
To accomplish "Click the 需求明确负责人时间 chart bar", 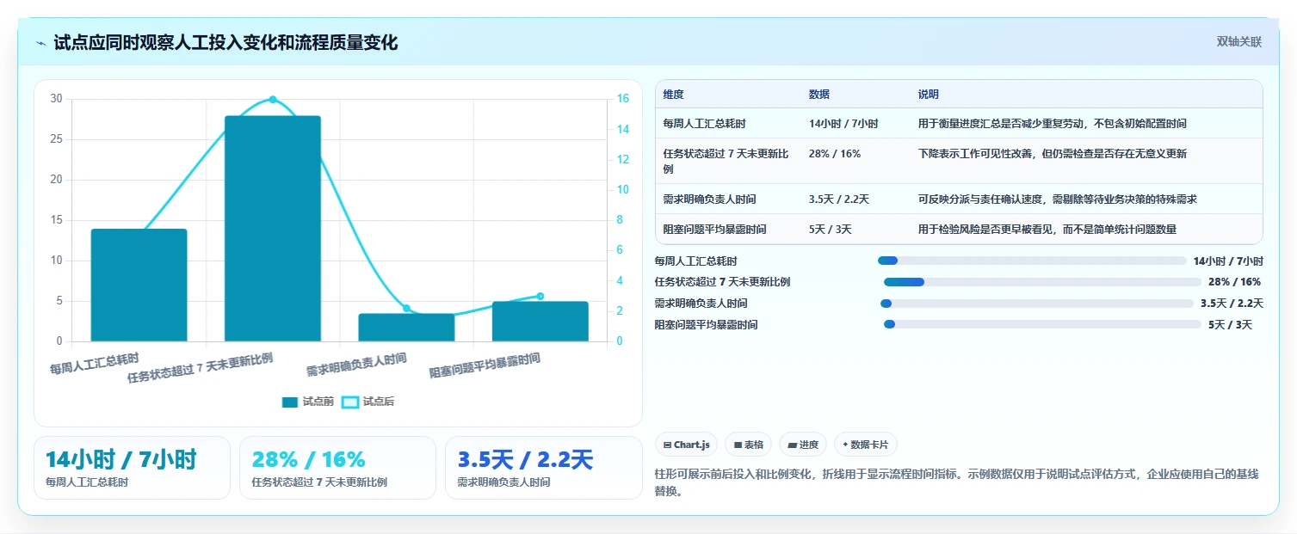I will click(406, 328).
